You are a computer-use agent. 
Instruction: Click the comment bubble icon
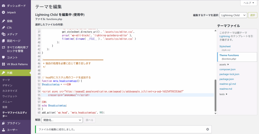point(4,58)
